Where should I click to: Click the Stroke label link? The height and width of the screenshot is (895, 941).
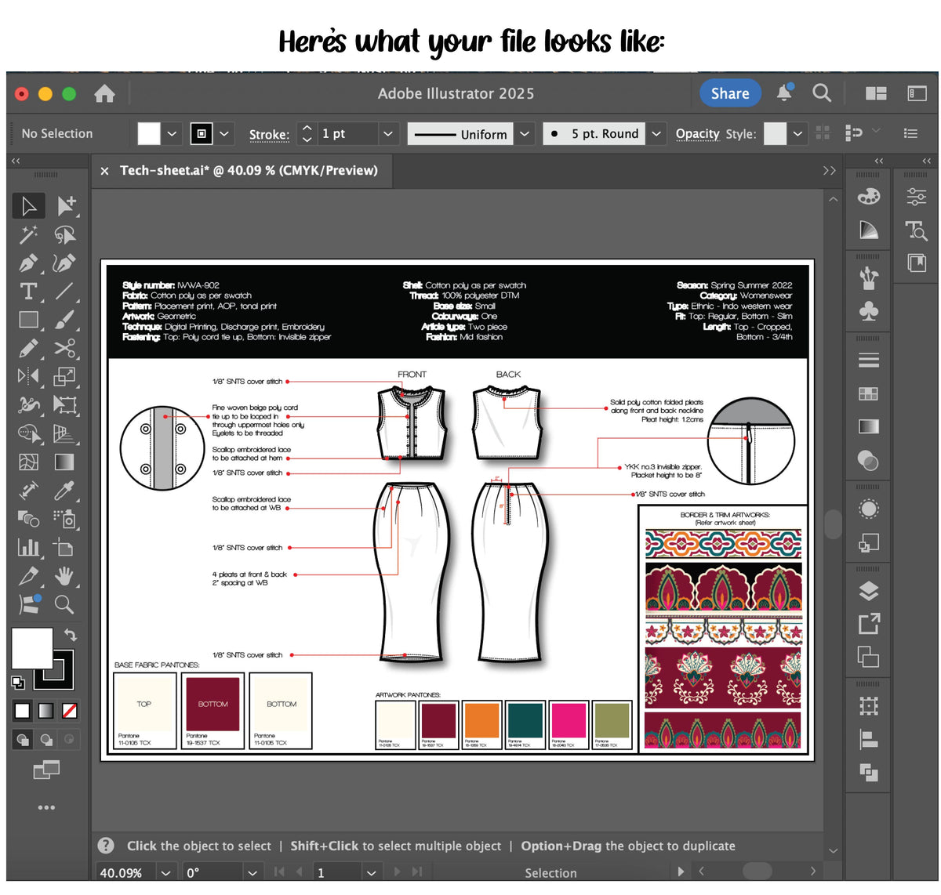coord(269,135)
